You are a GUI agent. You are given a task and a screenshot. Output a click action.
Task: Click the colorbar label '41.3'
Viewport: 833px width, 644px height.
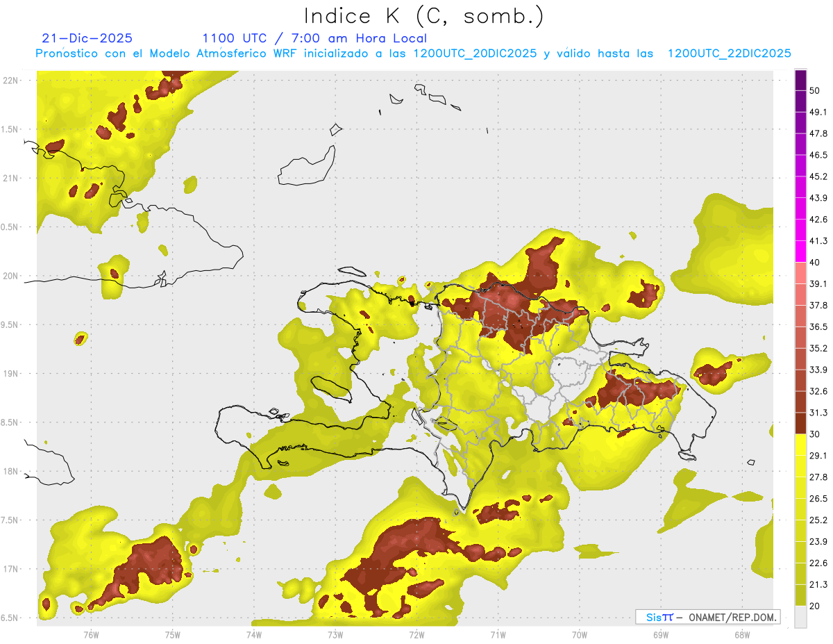pyautogui.click(x=818, y=241)
